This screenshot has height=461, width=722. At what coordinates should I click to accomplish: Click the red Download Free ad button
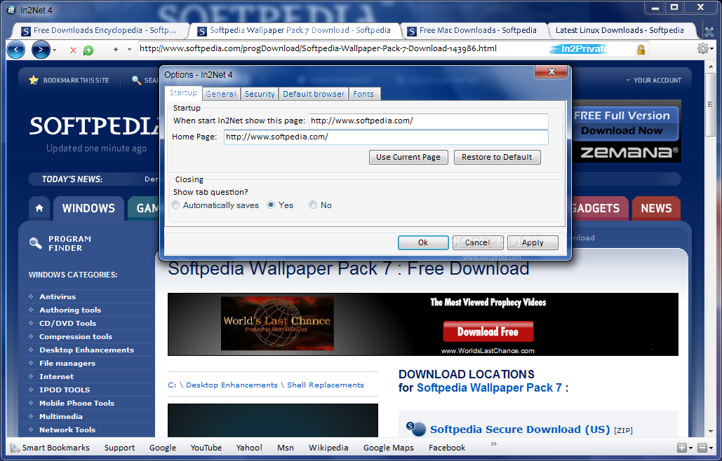488,331
